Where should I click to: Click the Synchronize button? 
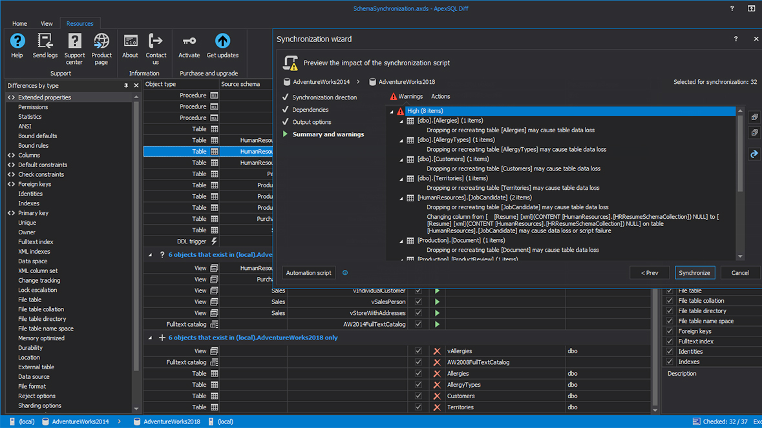tap(695, 272)
